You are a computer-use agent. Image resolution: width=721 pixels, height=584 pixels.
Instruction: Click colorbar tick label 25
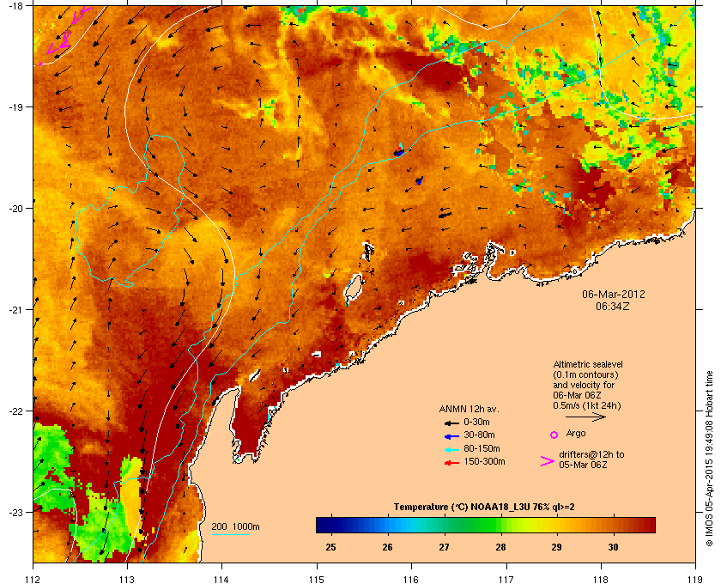click(x=330, y=547)
